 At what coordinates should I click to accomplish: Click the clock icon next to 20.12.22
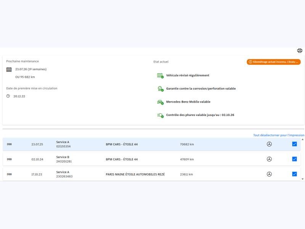pos(8,96)
